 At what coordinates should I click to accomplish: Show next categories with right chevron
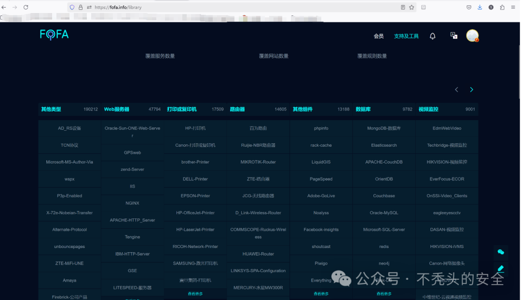(x=471, y=90)
